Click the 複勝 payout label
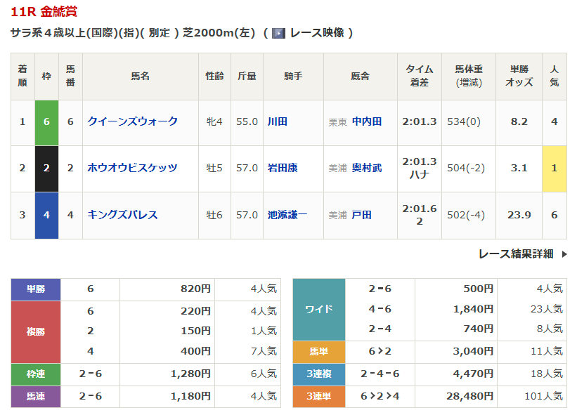The height and width of the screenshot is (415, 577). 36,332
